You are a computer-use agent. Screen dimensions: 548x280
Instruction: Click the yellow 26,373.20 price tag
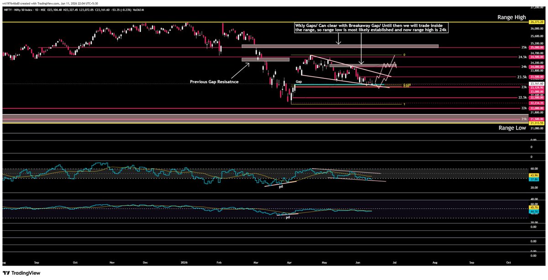(536, 22)
